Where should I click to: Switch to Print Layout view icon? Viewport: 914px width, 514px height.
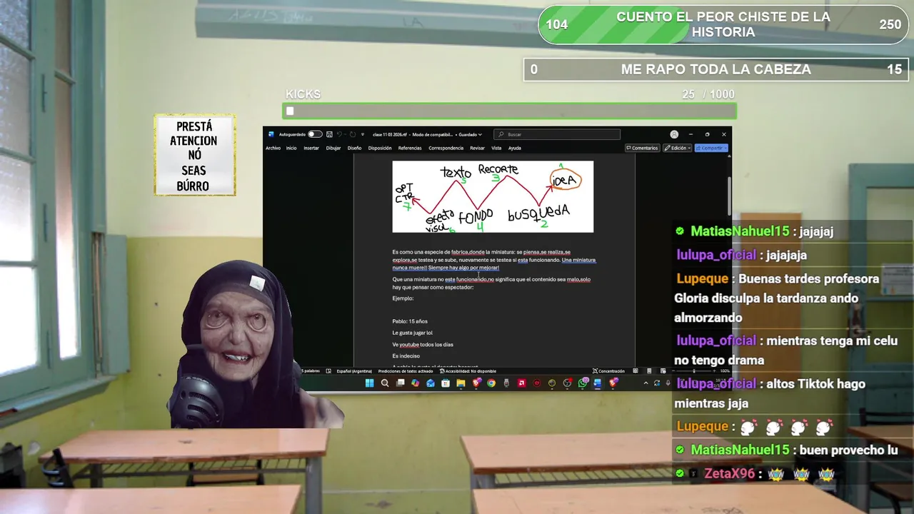coord(649,371)
